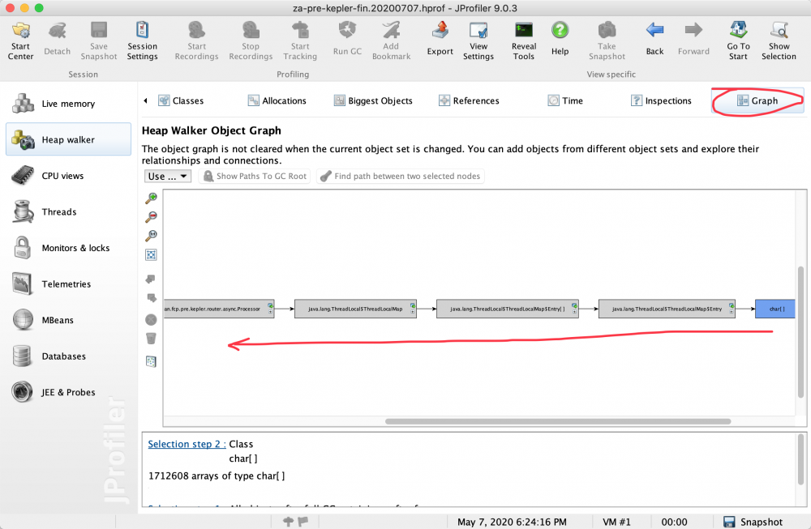Open the Threads section
The width and height of the screenshot is (811, 529).
[68, 211]
